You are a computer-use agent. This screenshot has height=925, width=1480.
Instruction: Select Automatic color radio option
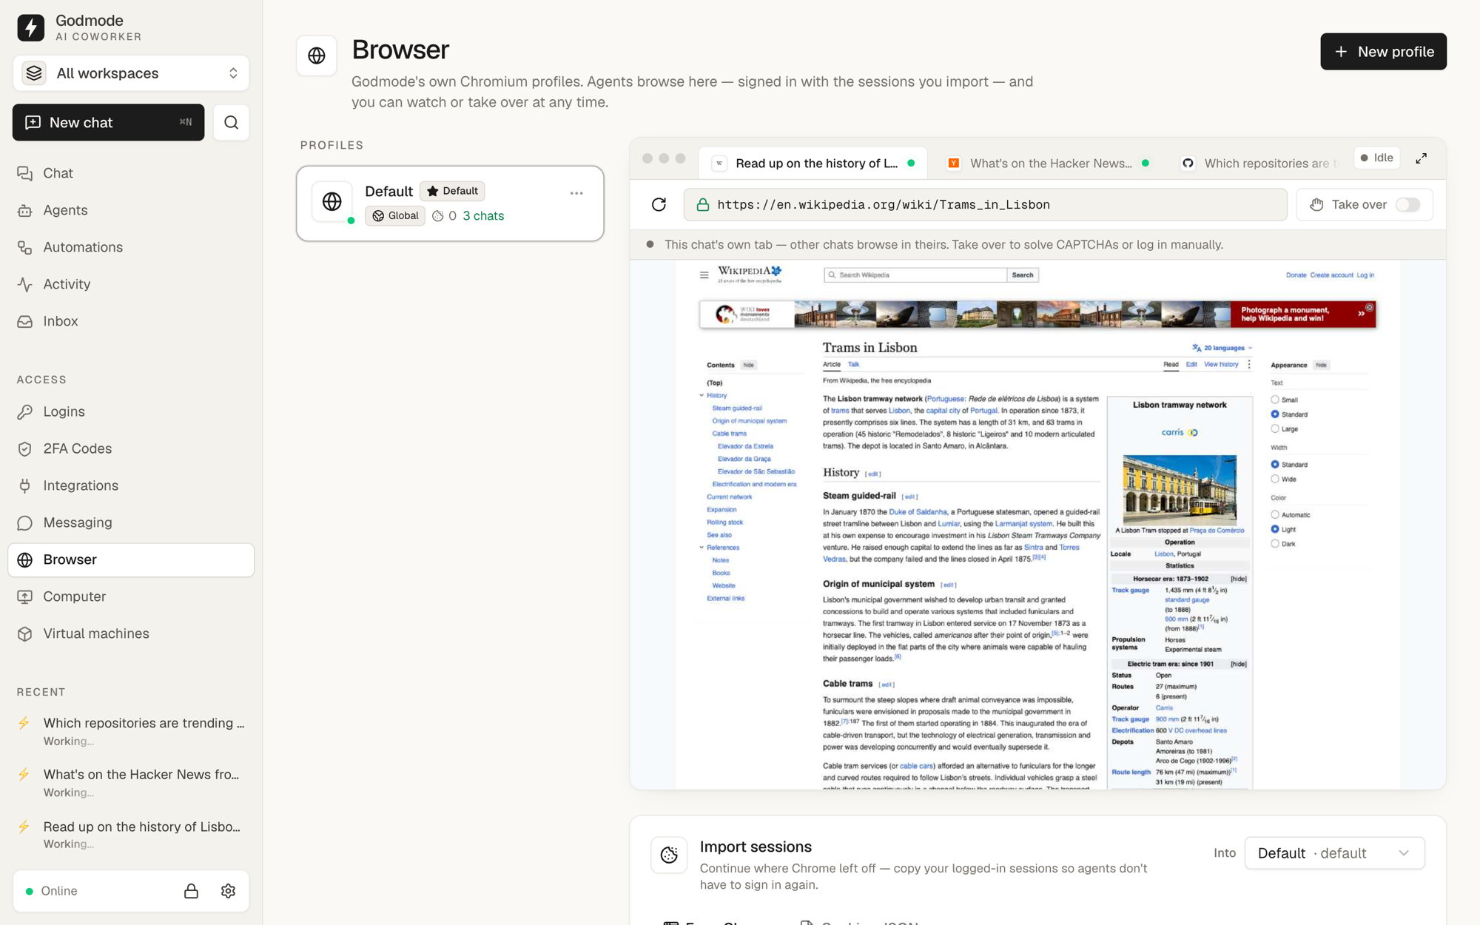click(x=1275, y=514)
